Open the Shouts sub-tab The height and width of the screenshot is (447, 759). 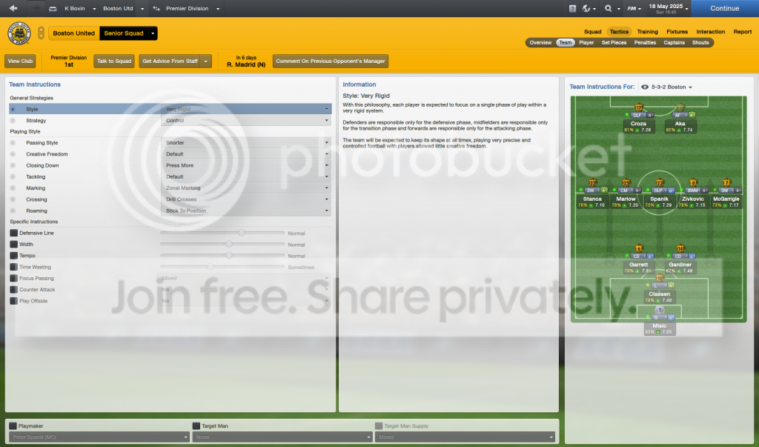pos(700,42)
